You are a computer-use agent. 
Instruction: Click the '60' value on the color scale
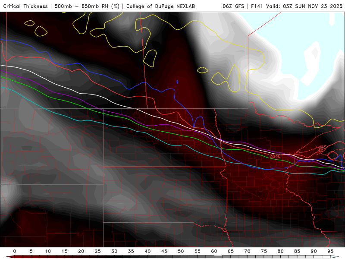(214, 251)
